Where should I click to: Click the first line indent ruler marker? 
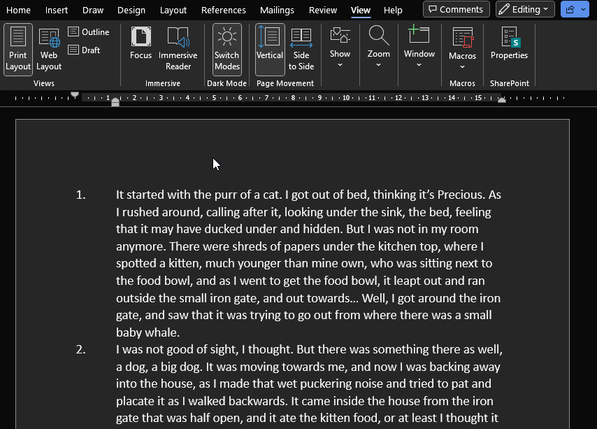(75, 94)
